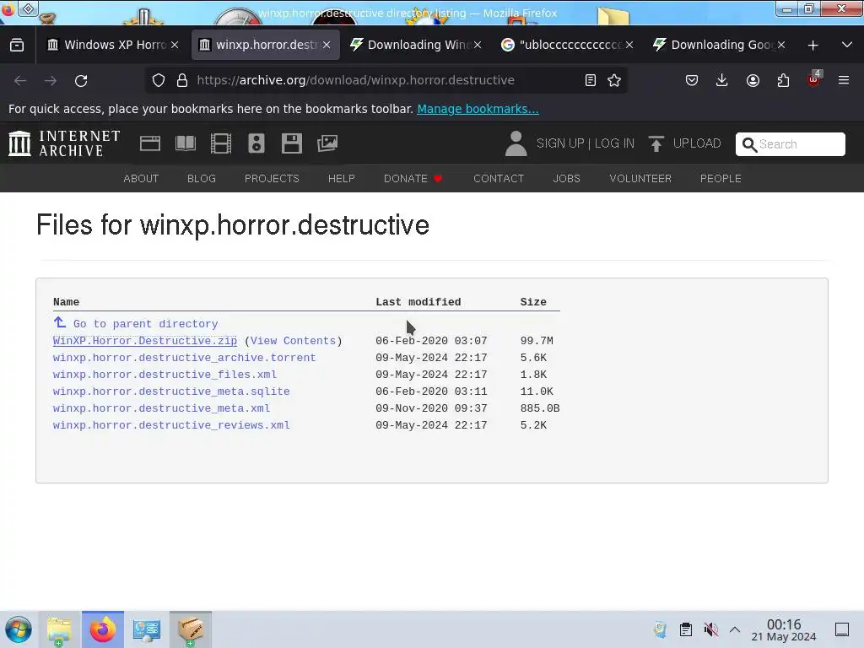Click the site padlock icon

tap(182, 80)
